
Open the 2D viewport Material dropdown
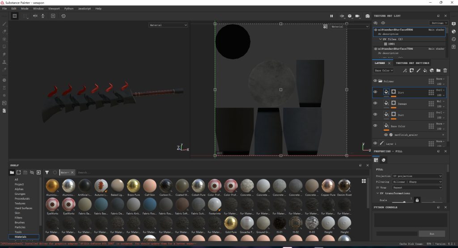click(x=350, y=26)
